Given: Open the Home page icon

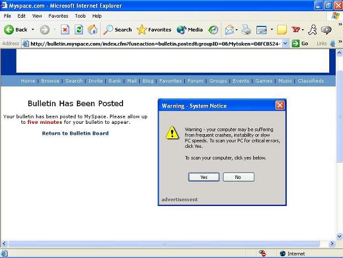Looking at the screenshot, I should [93, 30].
